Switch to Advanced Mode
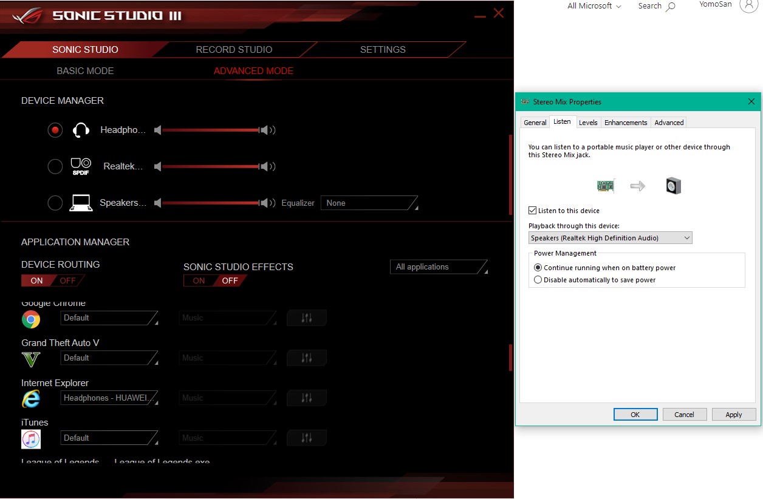This screenshot has height=499, width=763. coord(253,71)
